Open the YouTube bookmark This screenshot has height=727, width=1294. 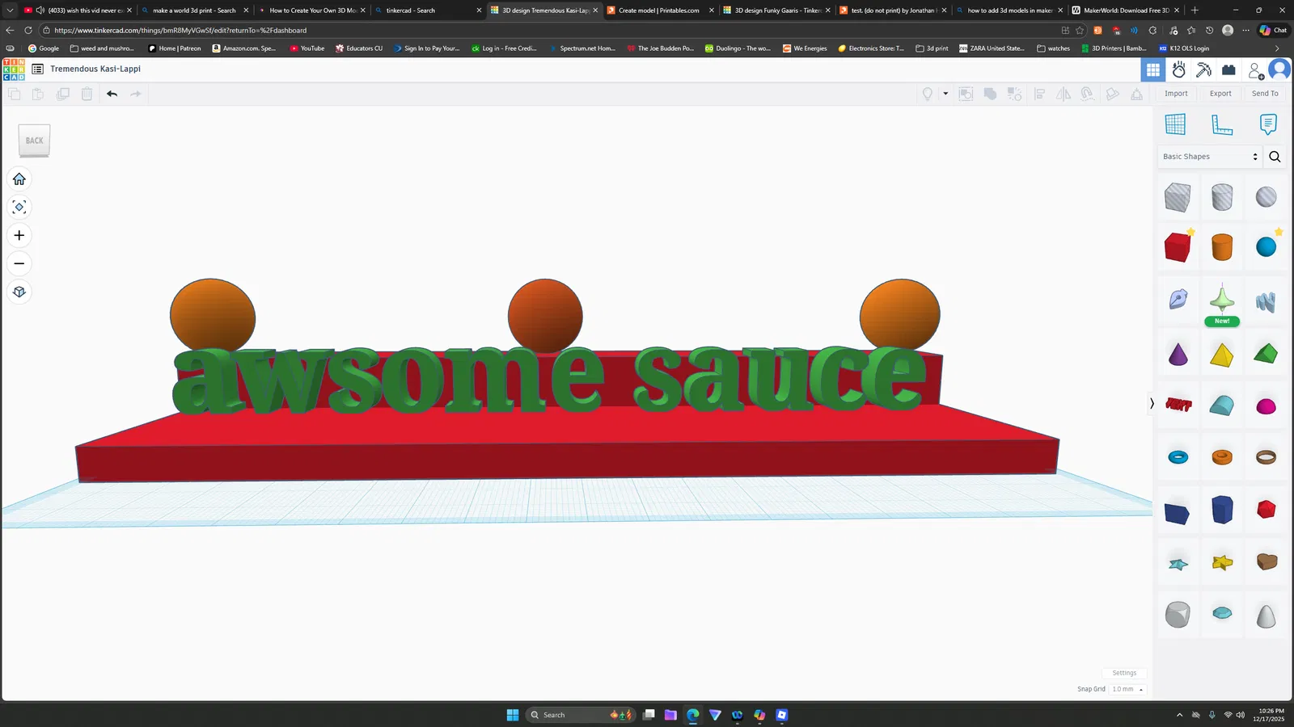[307, 48]
